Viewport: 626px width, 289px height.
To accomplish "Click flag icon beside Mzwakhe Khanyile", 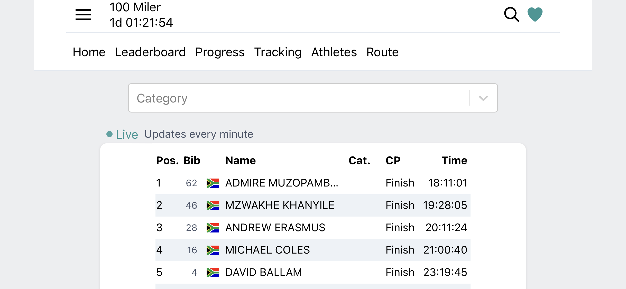I will (x=213, y=206).
